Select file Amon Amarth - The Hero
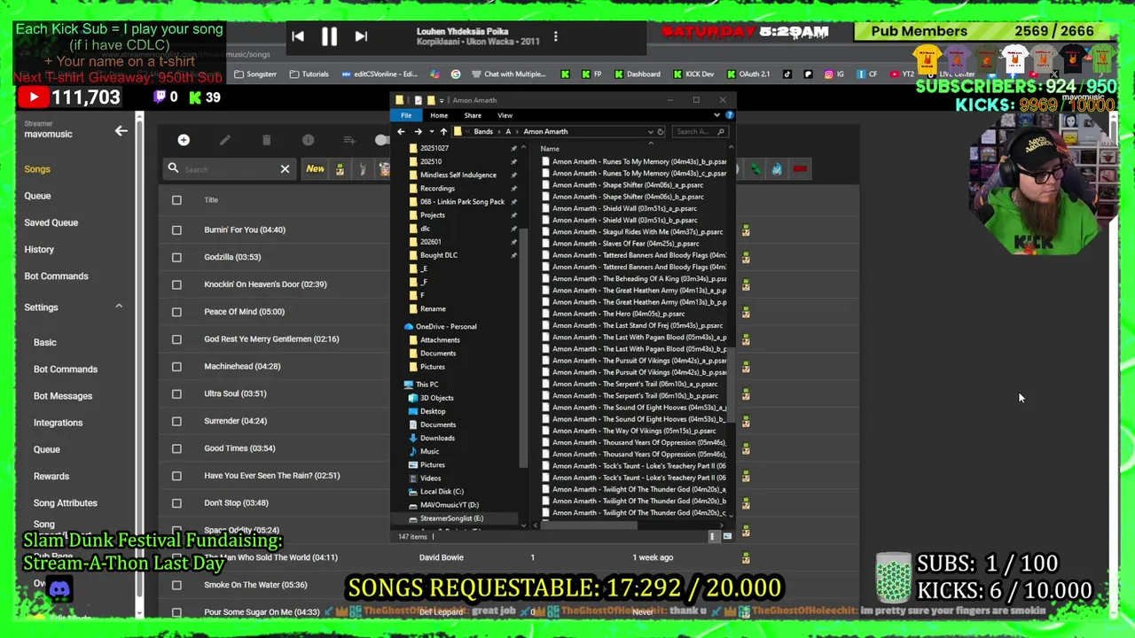Screen dimensions: 1135x638 point(619,314)
